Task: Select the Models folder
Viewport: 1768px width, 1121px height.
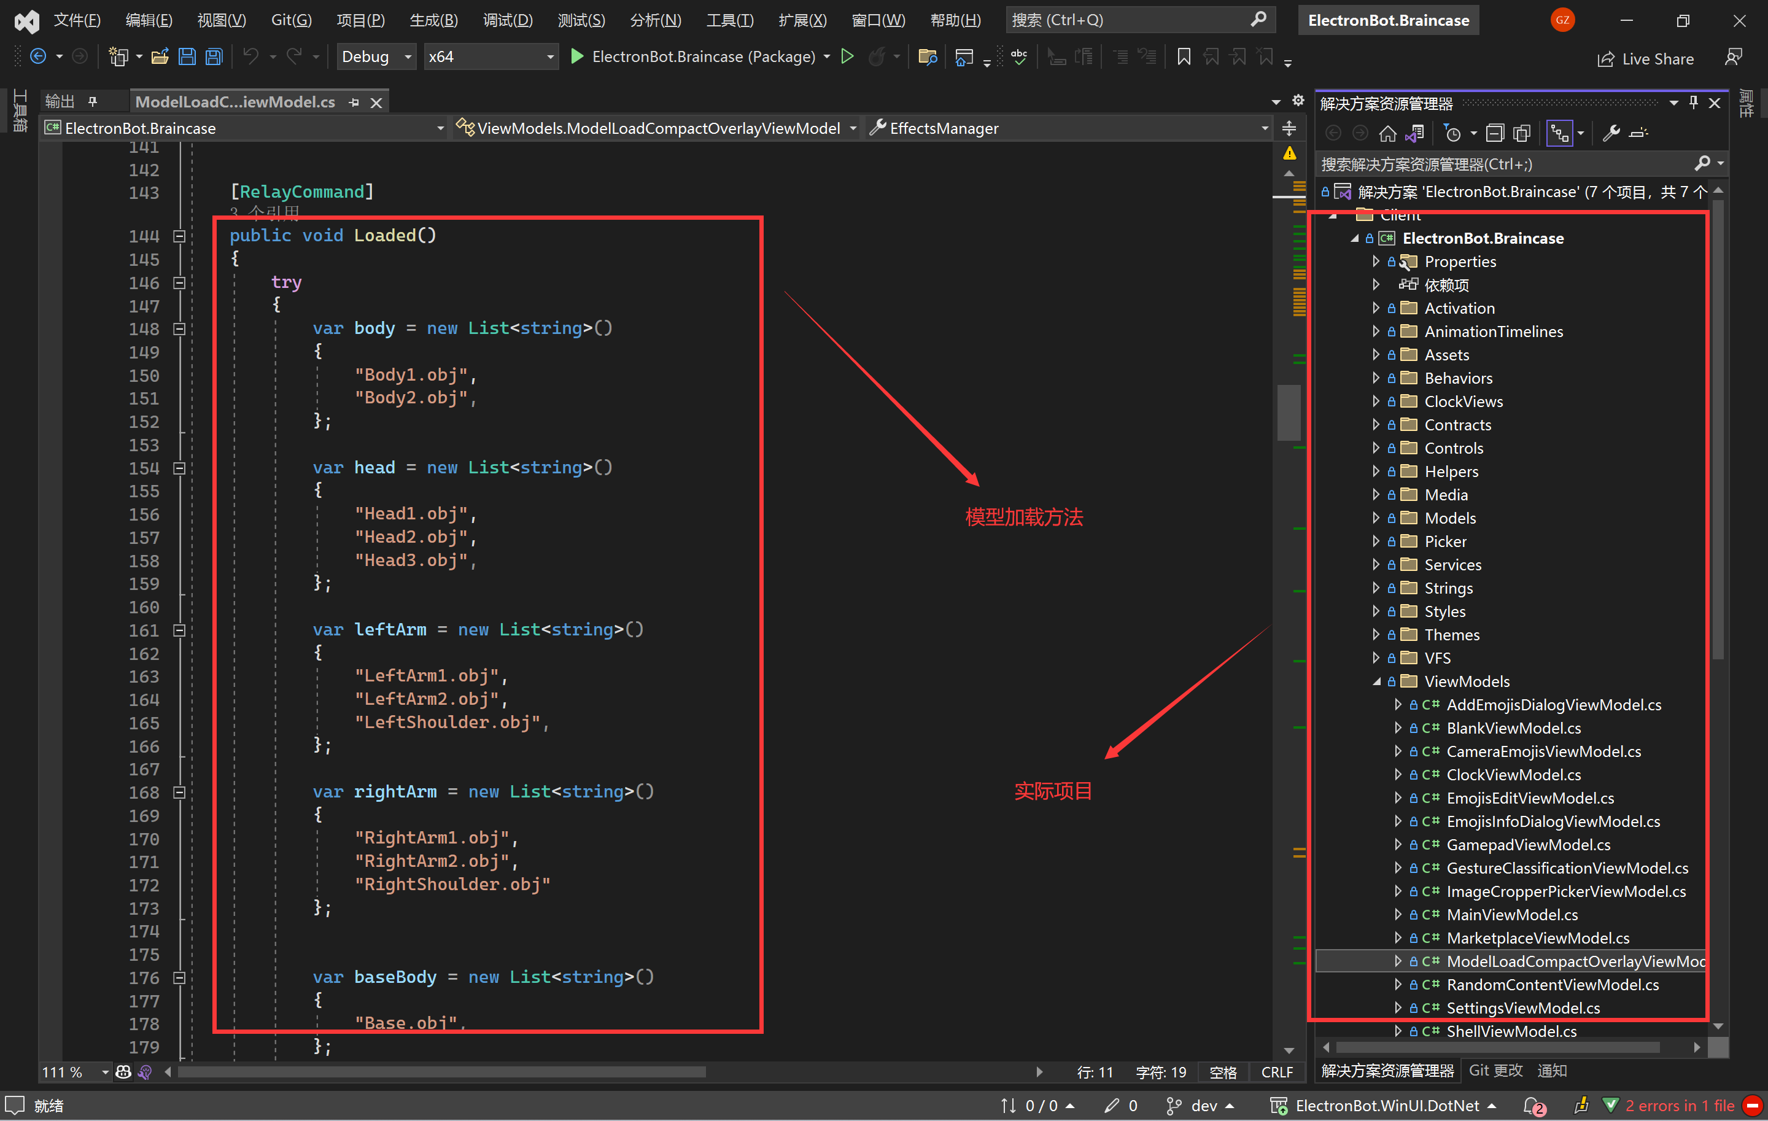Action: [1449, 518]
